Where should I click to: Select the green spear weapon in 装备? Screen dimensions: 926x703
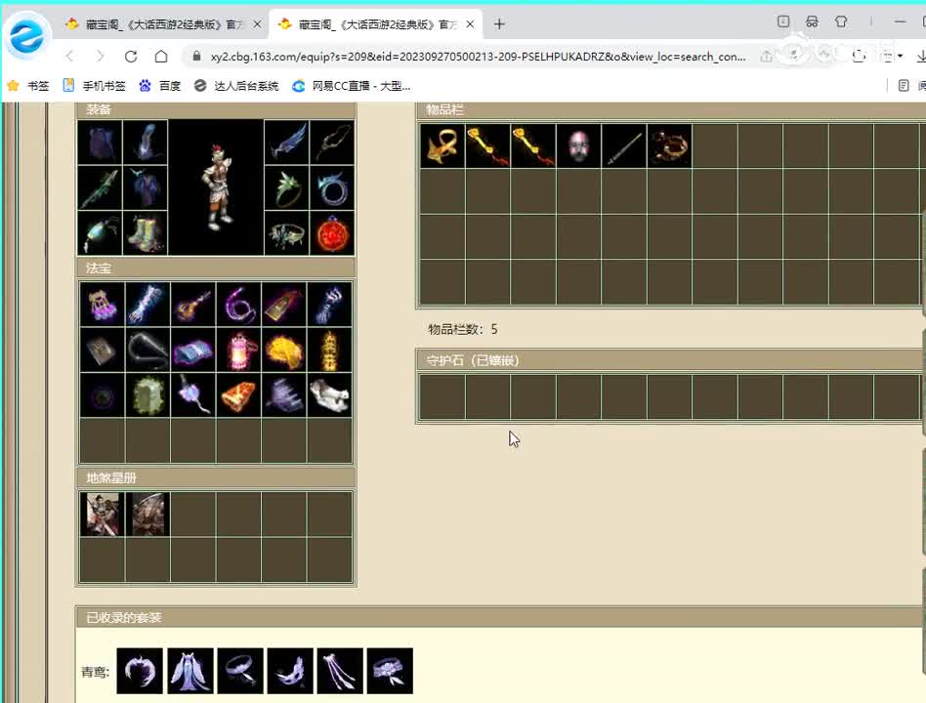click(x=100, y=187)
